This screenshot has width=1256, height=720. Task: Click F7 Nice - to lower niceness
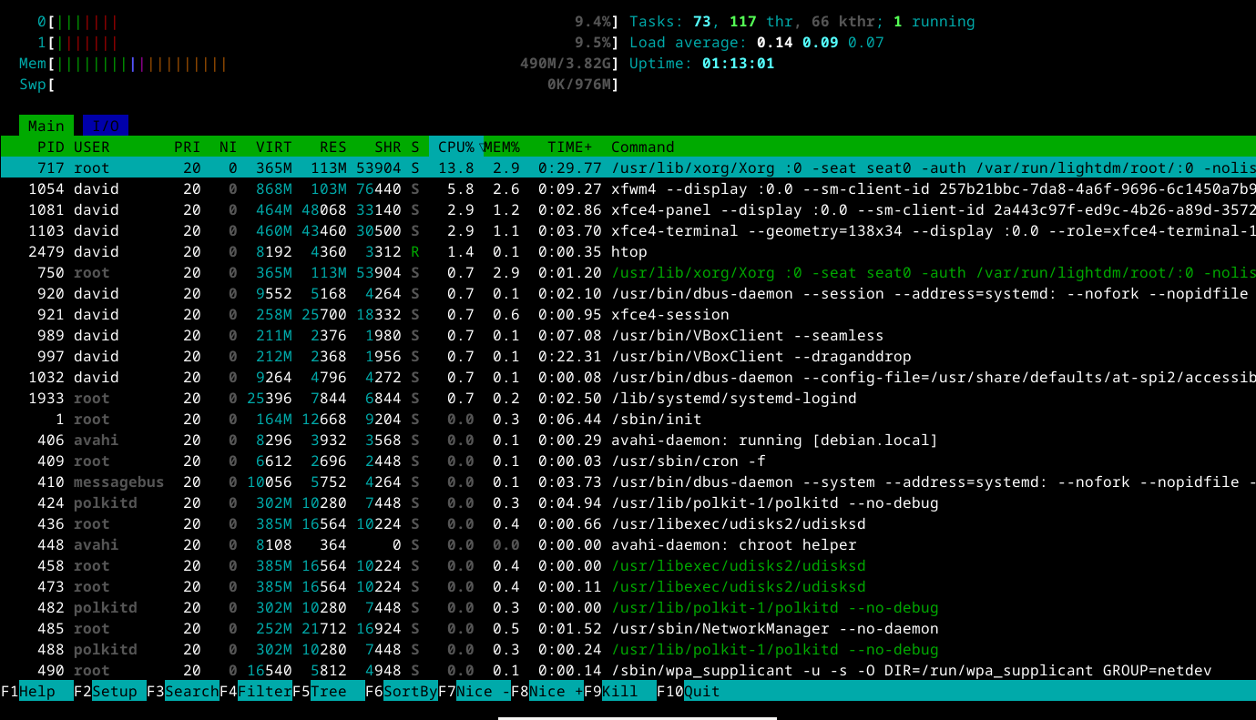pos(475,691)
